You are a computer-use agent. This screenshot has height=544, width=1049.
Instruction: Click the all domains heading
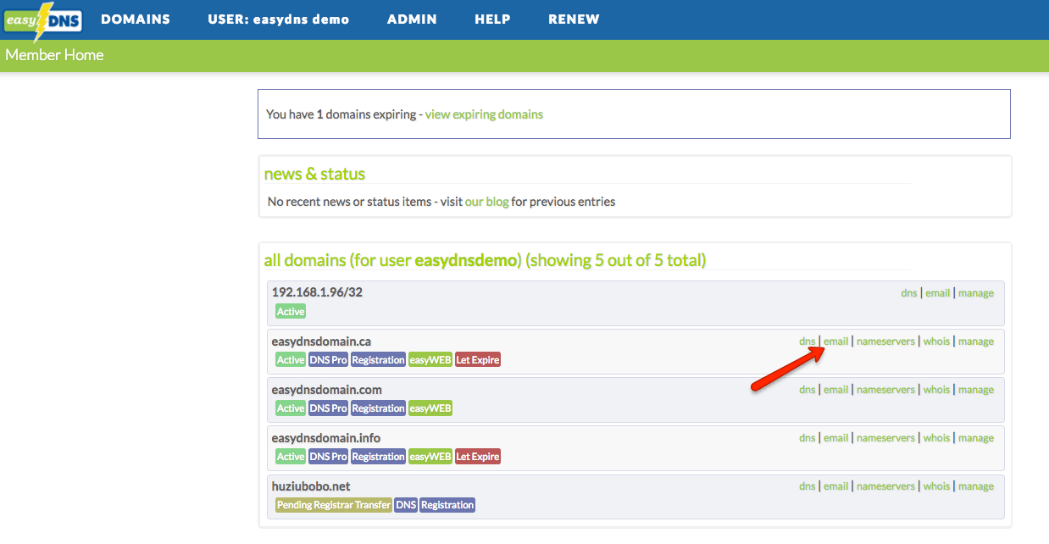click(x=485, y=260)
